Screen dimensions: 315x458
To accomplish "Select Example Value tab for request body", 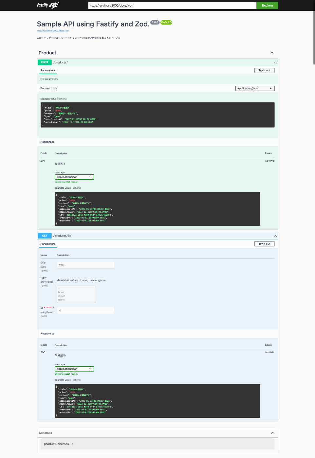I will click(x=48, y=99).
